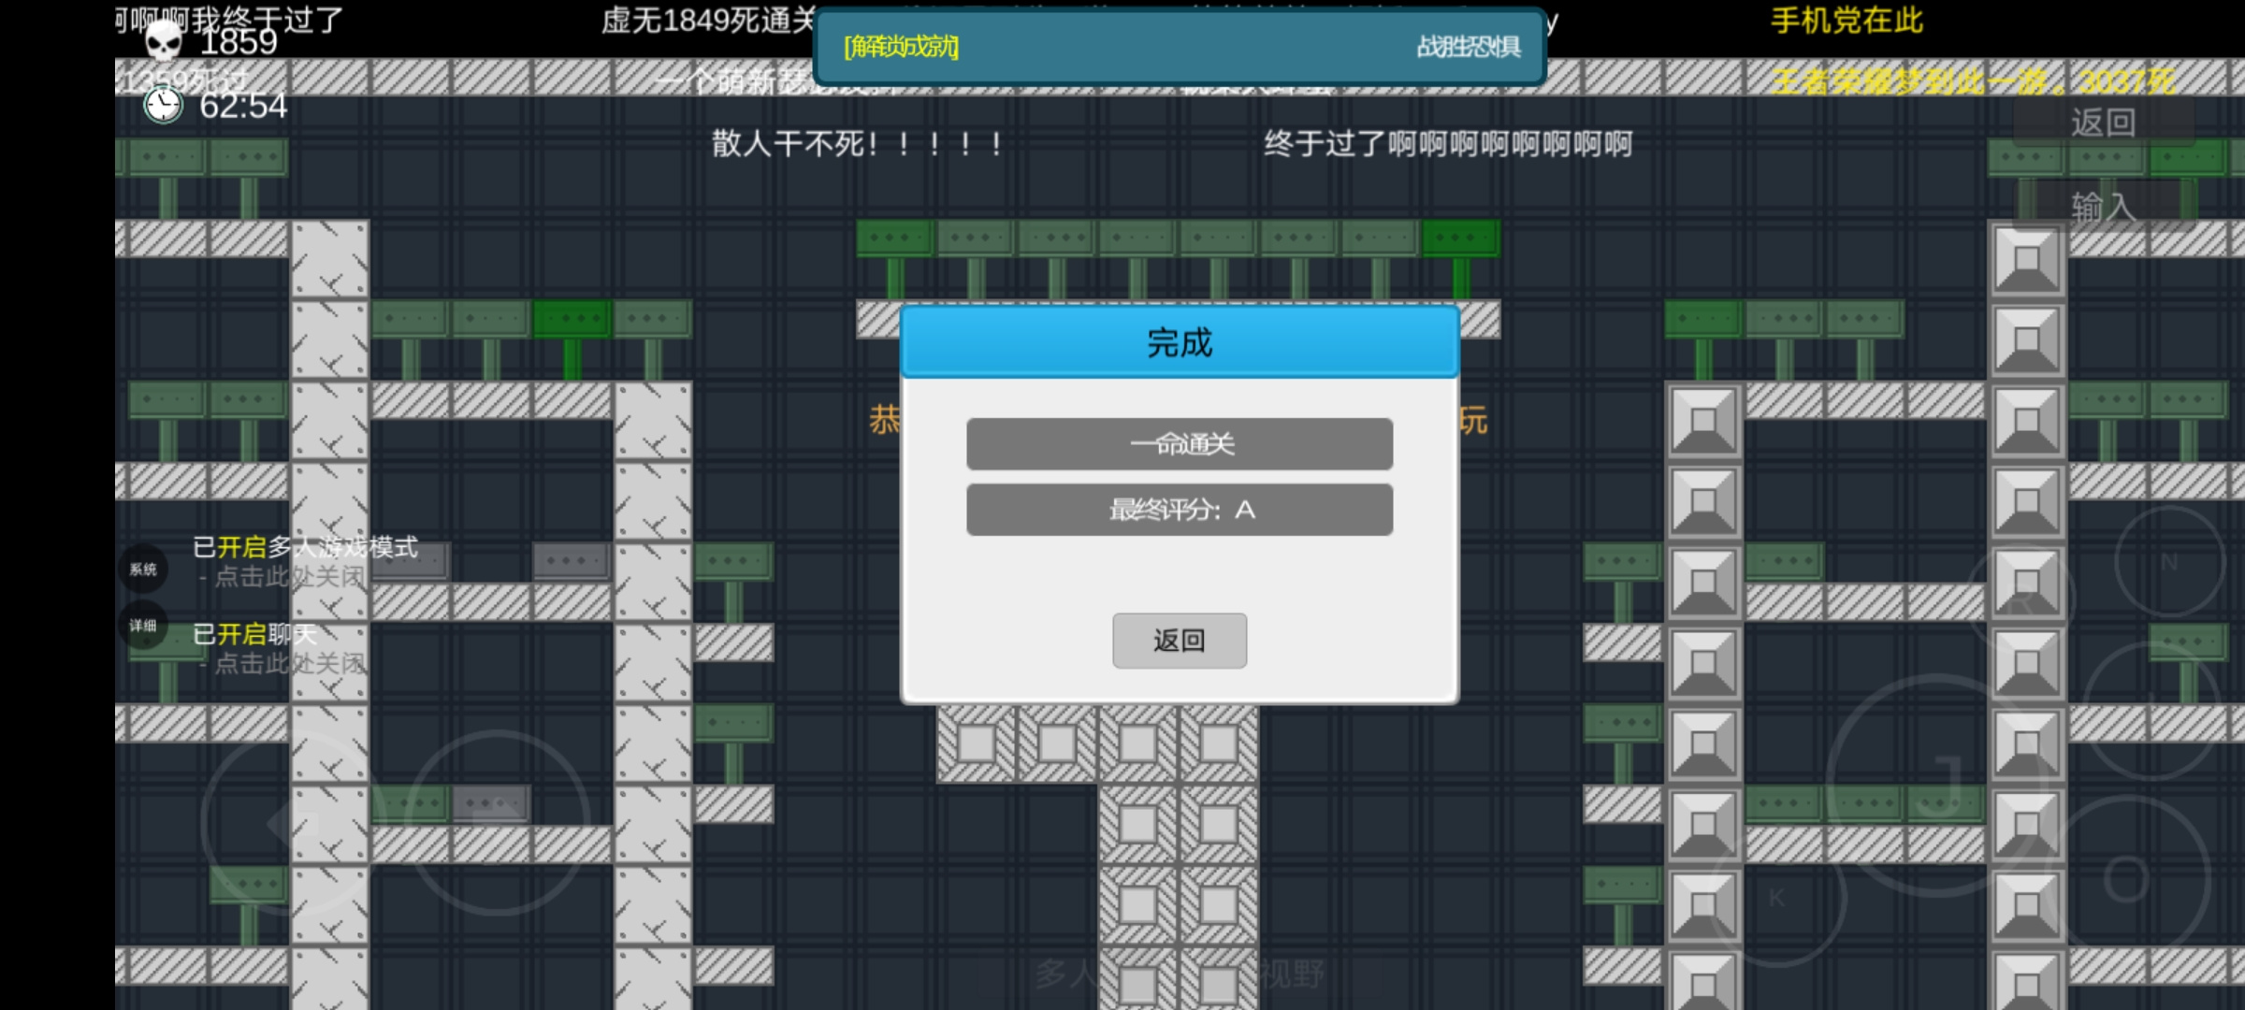Tap the right arrow movement control
The image size is (2245, 1010).
(498, 823)
